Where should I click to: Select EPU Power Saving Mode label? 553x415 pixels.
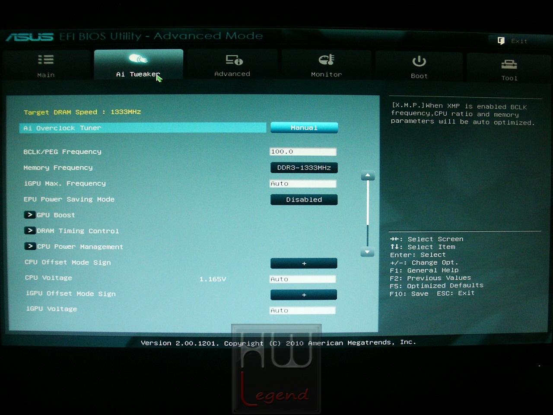coord(69,199)
